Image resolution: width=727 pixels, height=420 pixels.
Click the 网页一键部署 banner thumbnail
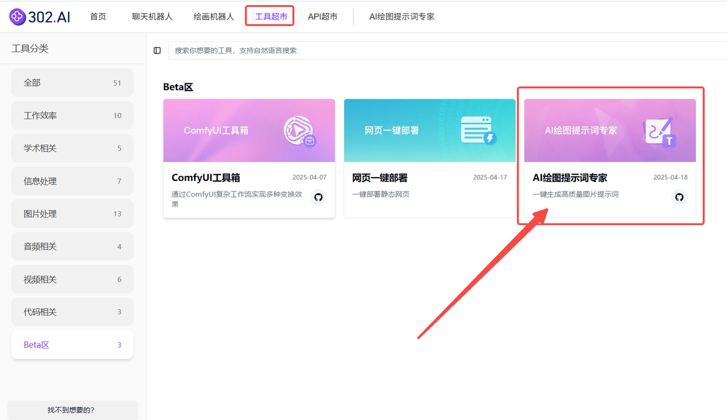click(430, 131)
